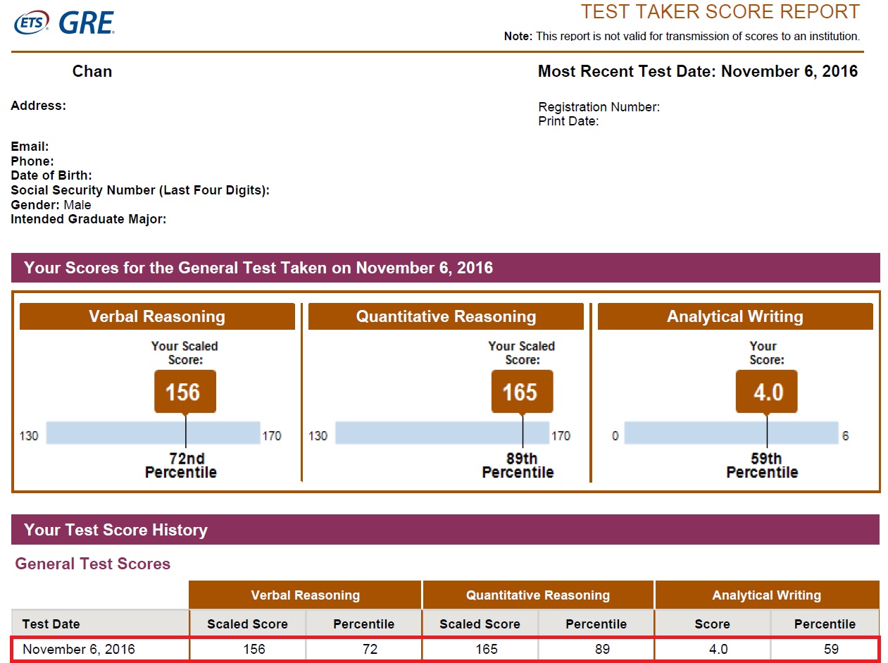
Task: Click the Social Security Number label
Action: pos(140,190)
